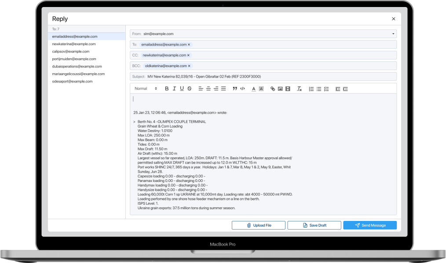
Task: Select mariaangelicoussi@example.com in recipient list
Action: pyautogui.click(x=87, y=74)
